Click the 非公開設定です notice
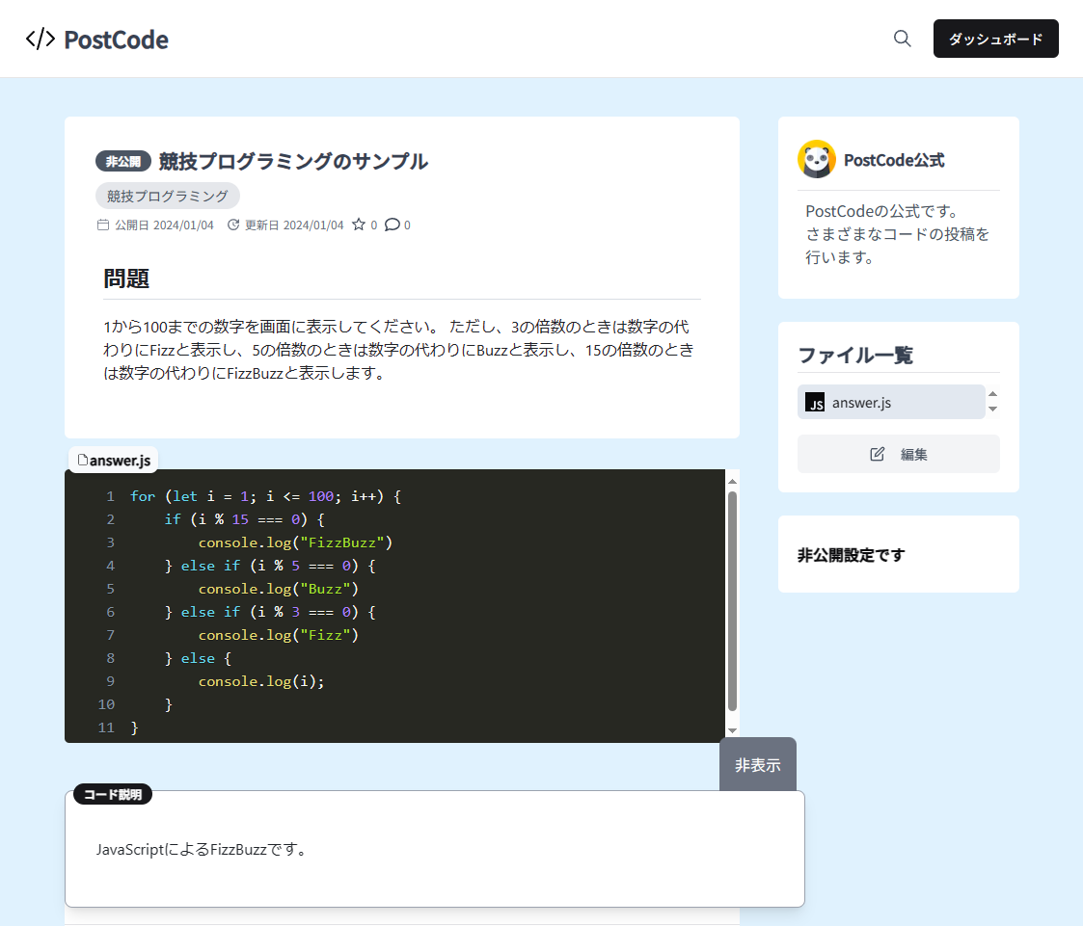The image size is (1083, 926). click(x=851, y=555)
